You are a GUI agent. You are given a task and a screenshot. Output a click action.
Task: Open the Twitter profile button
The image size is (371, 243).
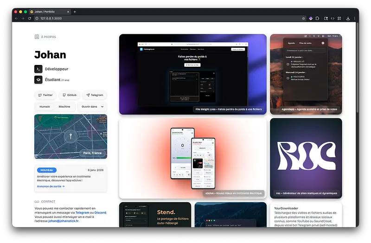pos(45,95)
